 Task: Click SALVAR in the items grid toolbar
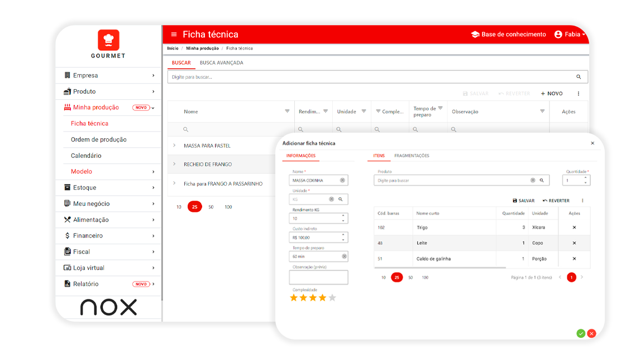coord(524,201)
